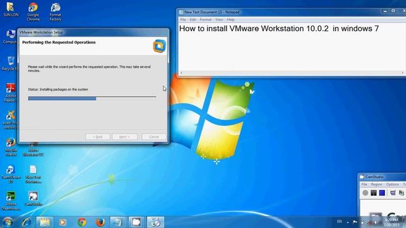Launch Adobe Dreamweaver desktop shortcut
Image resolution: width=406 pixels, height=228 pixels.
point(11,201)
